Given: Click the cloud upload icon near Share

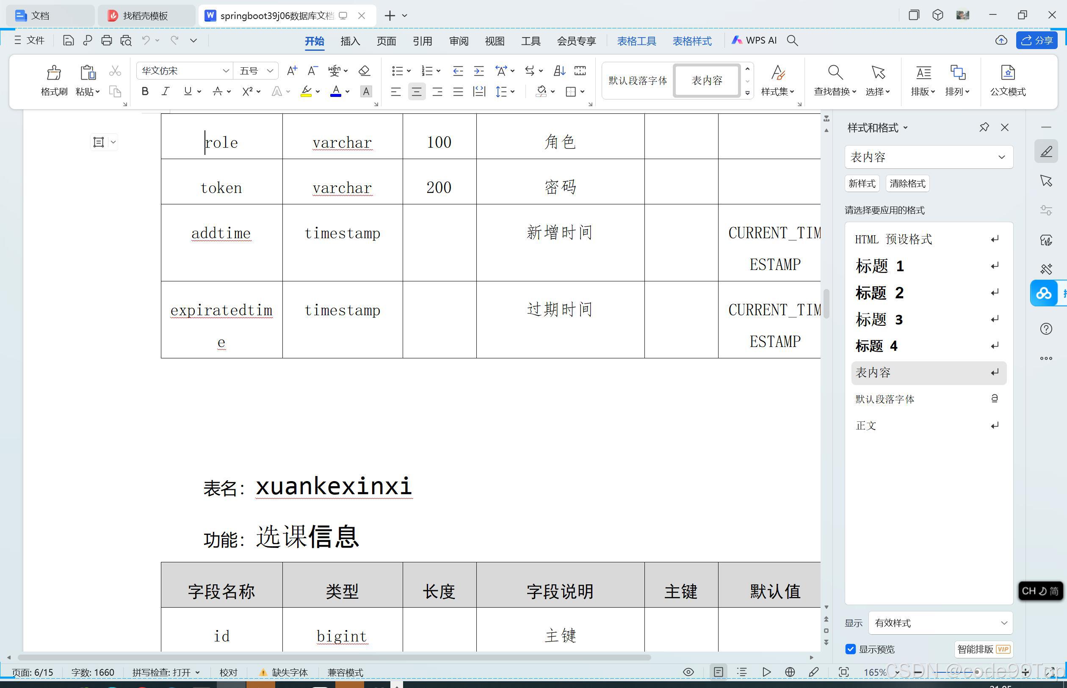Looking at the screenshot, I should point(1001,41).
